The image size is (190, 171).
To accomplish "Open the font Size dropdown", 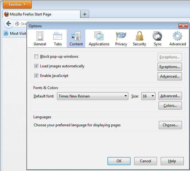I will pyautogui.click(x=148, y=96).
